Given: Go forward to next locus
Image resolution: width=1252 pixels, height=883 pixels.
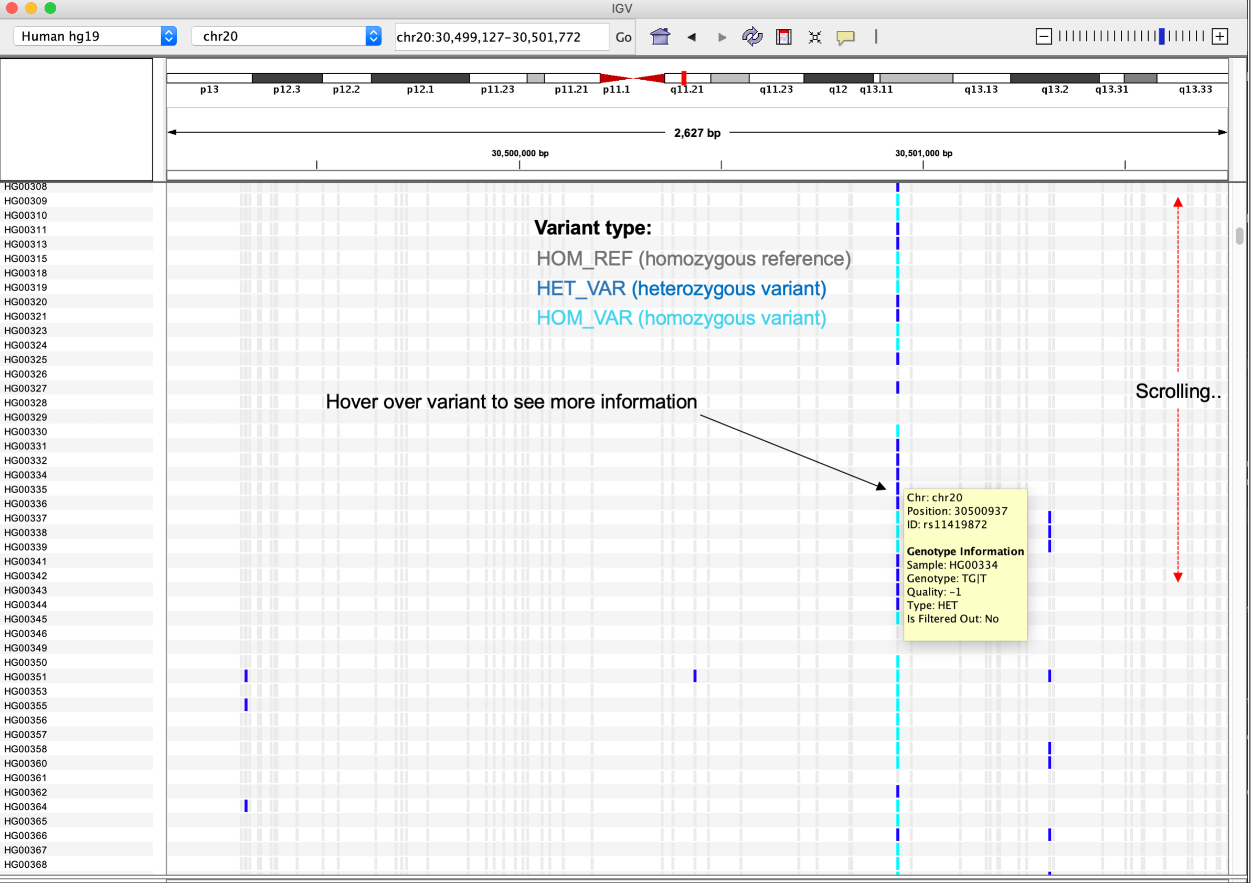Looking at the screenshot, I should [x=722, y=37].
